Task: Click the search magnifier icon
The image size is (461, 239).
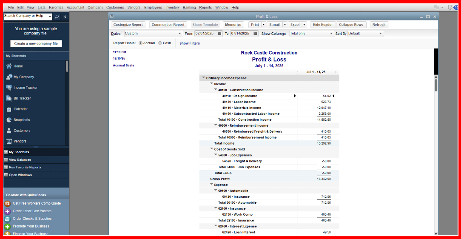Action: coord(57,17)
